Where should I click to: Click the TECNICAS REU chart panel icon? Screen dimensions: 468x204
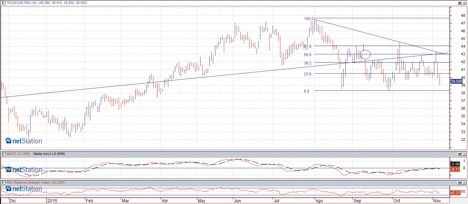3,2
